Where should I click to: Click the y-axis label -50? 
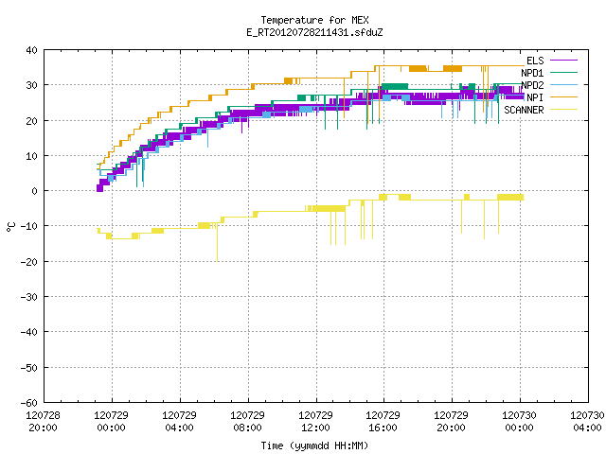29,368
